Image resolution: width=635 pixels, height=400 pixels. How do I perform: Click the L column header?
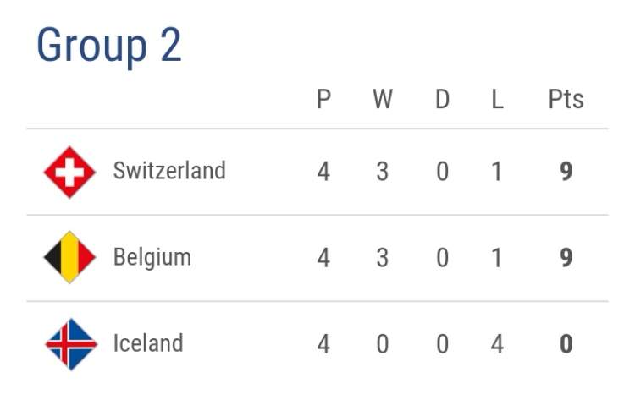497,100
